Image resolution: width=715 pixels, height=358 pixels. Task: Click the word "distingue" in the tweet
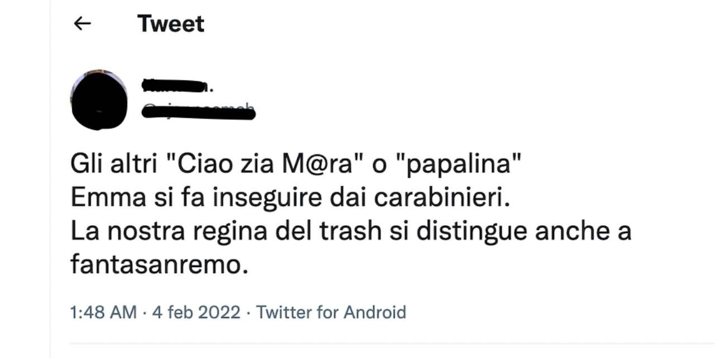click(x=467, y=231)
